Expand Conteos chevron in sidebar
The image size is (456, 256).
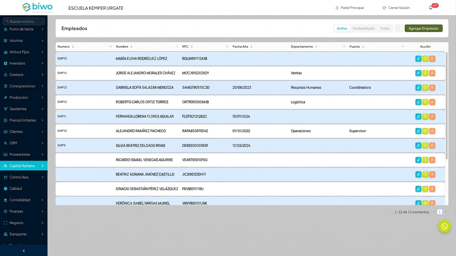[42, 75]
